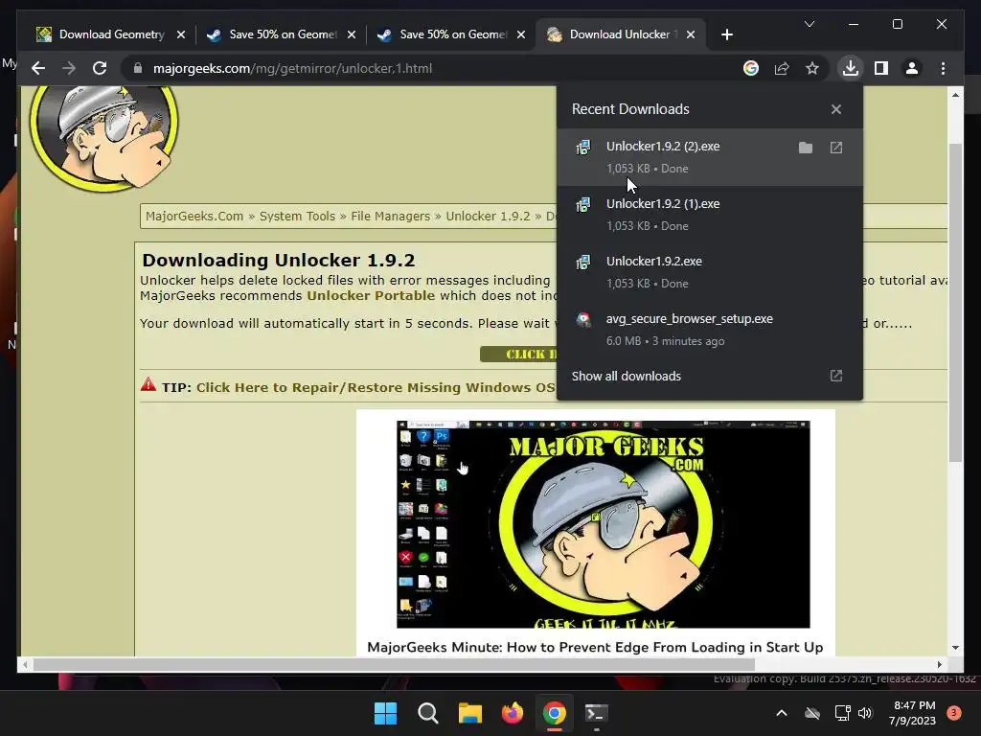Open the Chrome profile avatar

point(912,68)
